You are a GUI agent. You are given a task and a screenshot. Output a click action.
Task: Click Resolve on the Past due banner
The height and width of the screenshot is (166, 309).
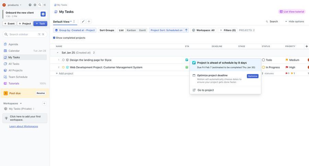point(41,93)
